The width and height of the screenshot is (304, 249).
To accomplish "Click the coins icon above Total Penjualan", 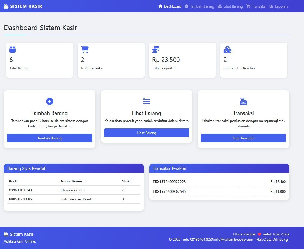I will (x=156, y=50).
